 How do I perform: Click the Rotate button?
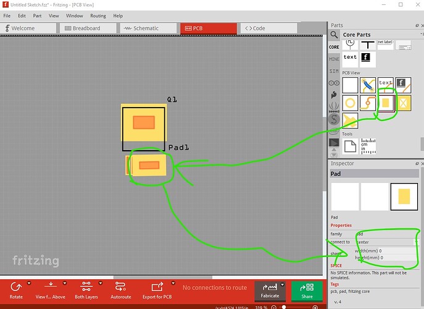[16, 290]
